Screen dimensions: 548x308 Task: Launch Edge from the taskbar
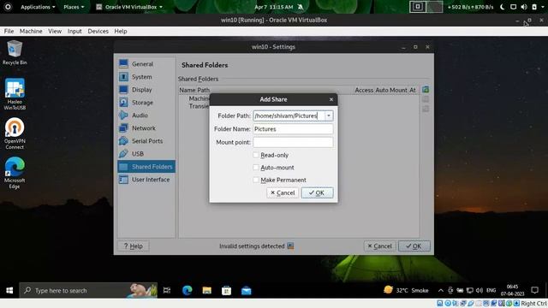(188, 291)
